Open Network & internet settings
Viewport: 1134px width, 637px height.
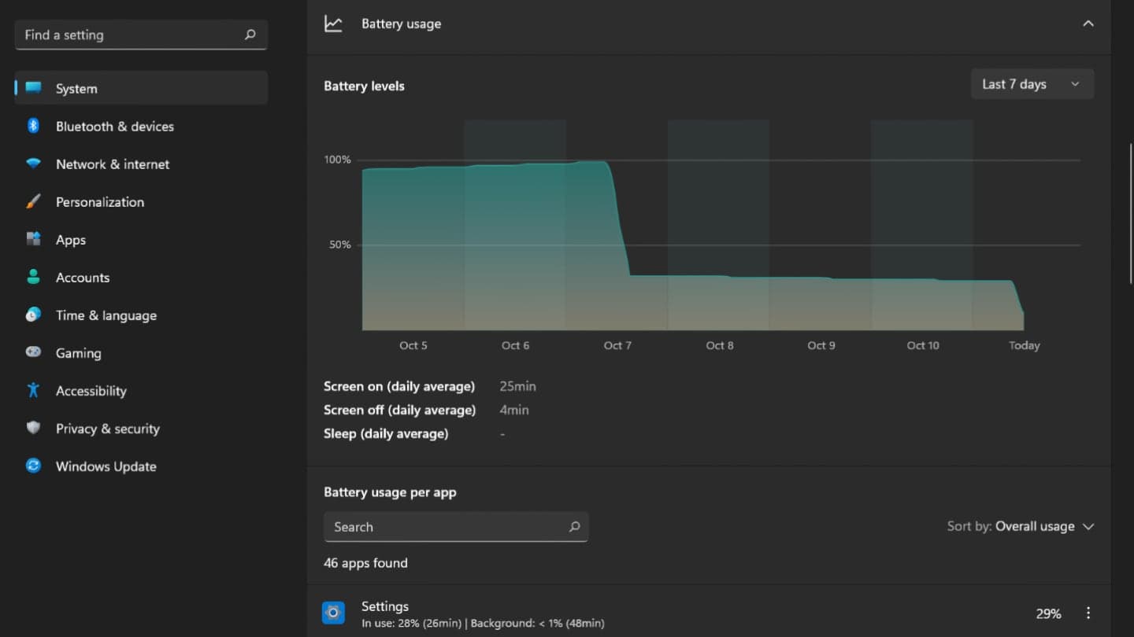point(141,164)
